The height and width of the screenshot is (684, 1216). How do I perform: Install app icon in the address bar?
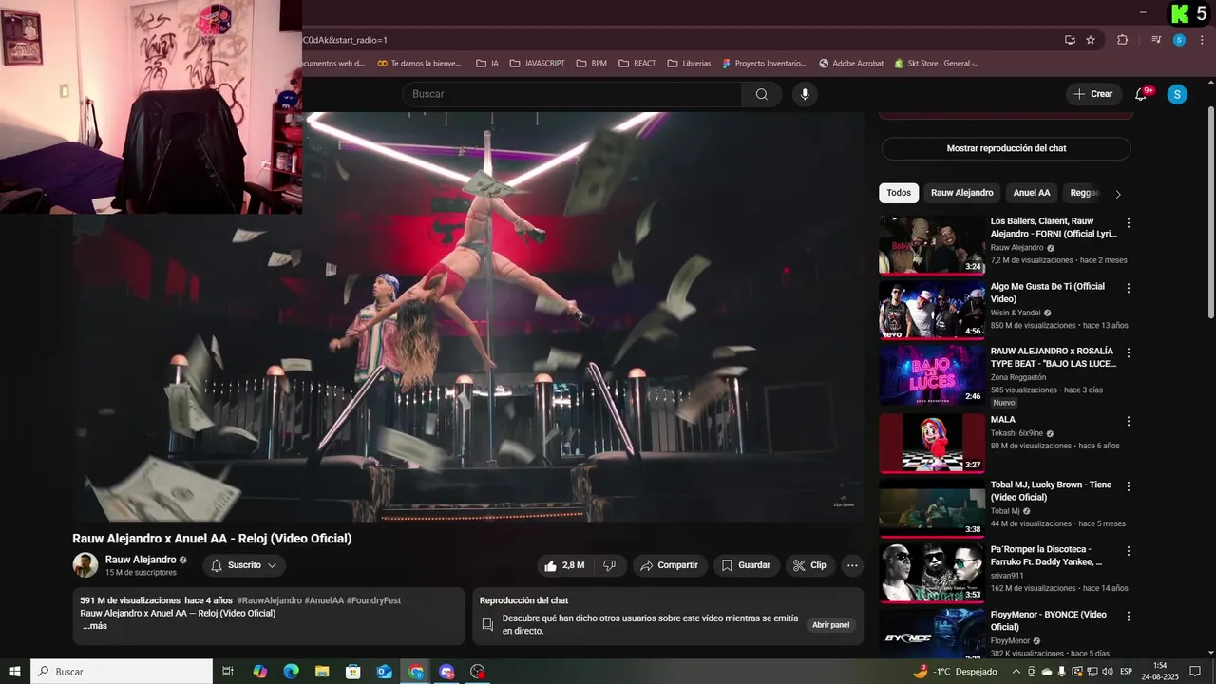(x=1070, y=40)
